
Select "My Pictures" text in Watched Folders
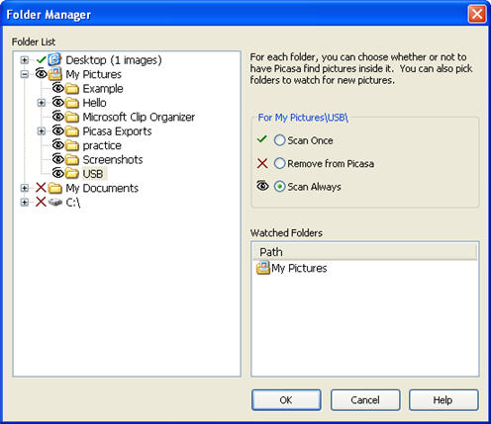[x=299, y=268]
